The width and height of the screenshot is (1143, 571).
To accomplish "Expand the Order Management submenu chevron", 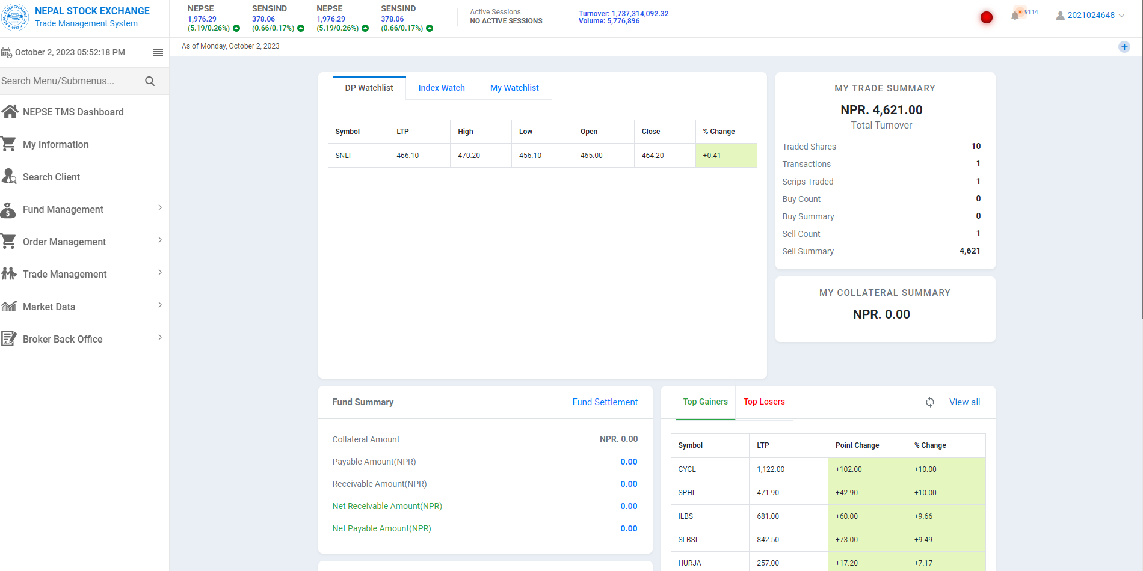I will [160, 240].
